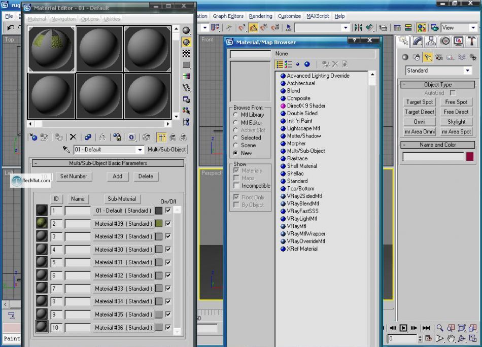Toggle On/Off checkbox for Material #39
The width and height of the screenshot is (482, 347).
[x=168, y=223]
